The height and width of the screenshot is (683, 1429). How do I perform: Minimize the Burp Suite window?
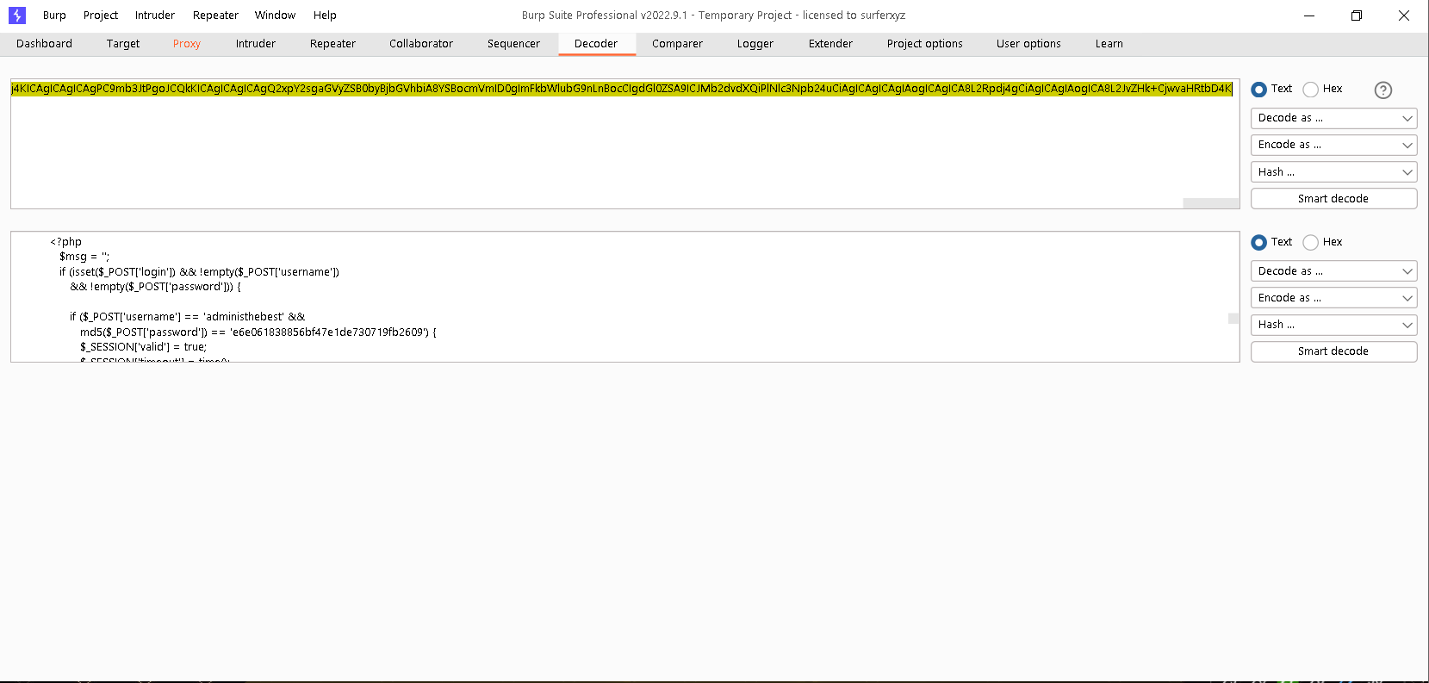coord(1309,16)
